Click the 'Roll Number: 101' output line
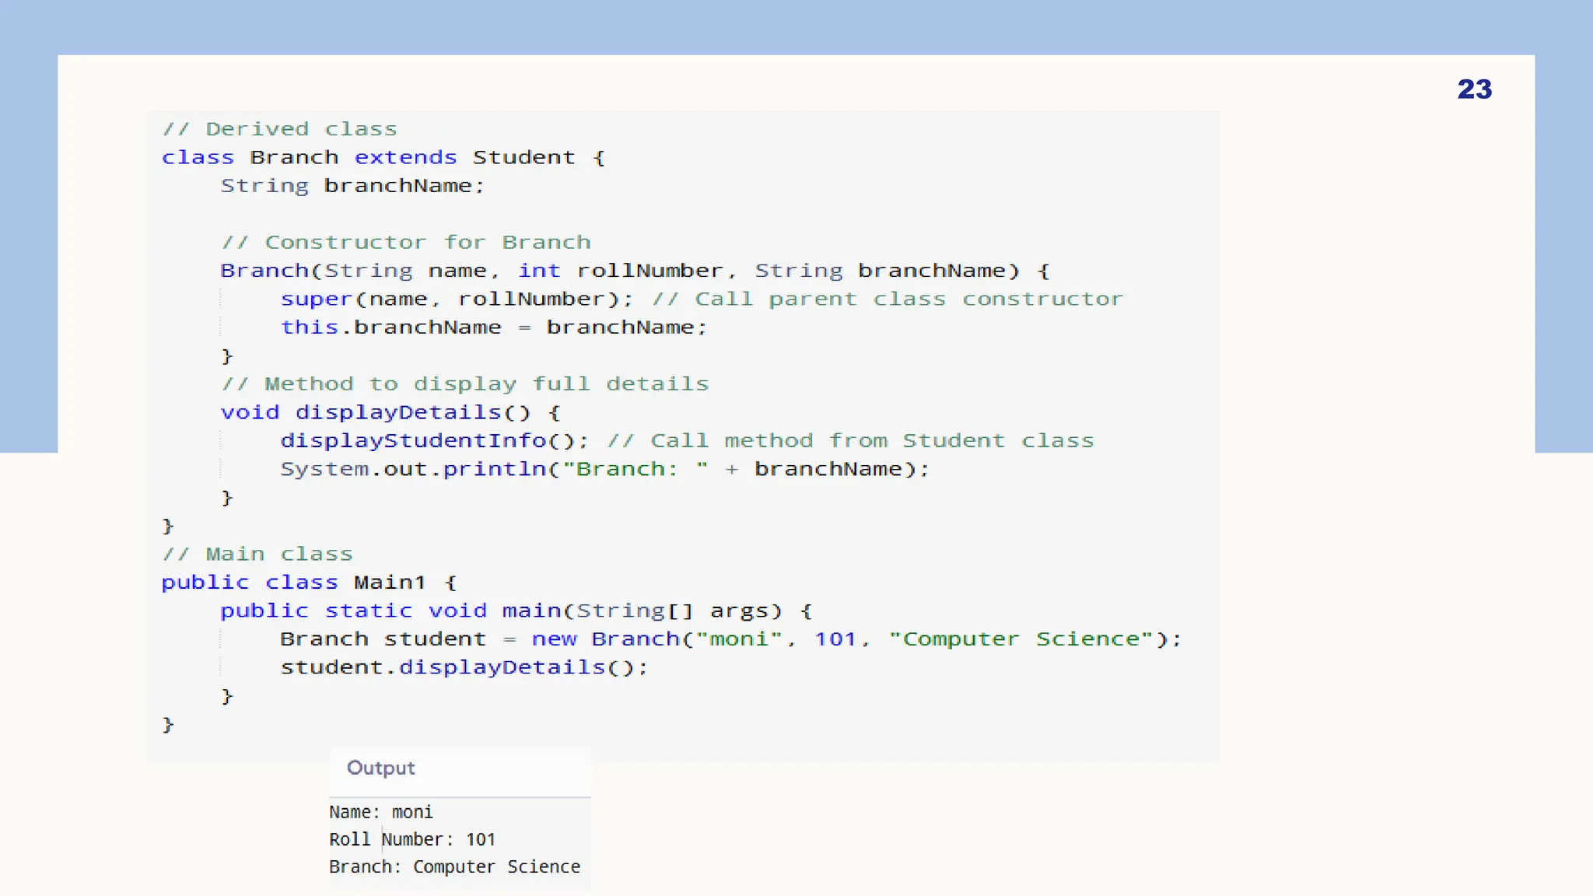 pyautogui.click(x=411, y=839)
